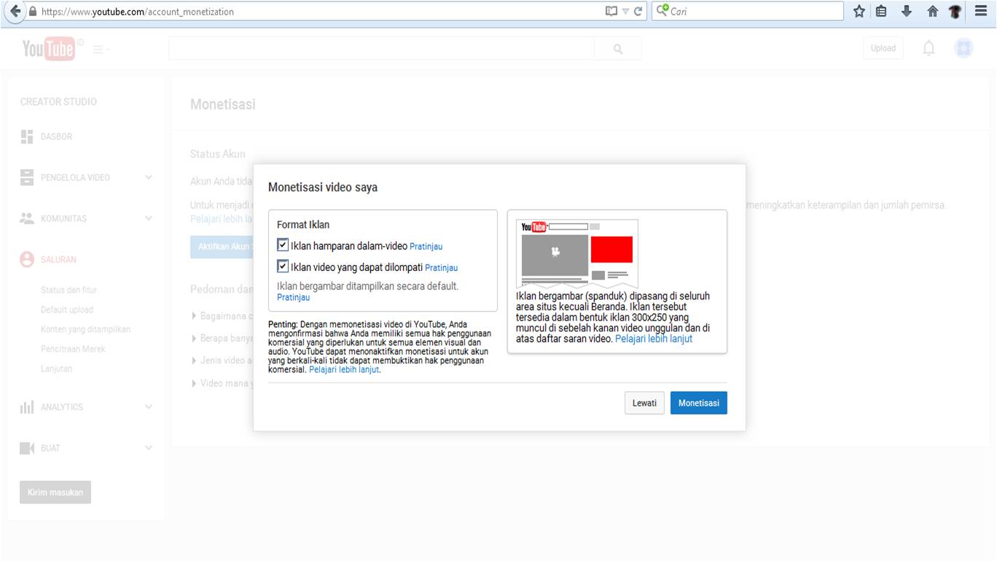The image size is (997, 561).
Task: Click Pratinjau link under Iklan bergambar
Action: point(293,297)
